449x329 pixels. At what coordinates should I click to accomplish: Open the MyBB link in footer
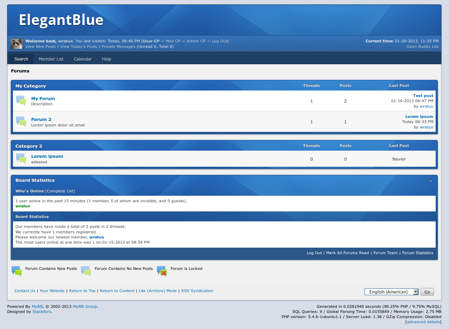[x=37, y=306]
